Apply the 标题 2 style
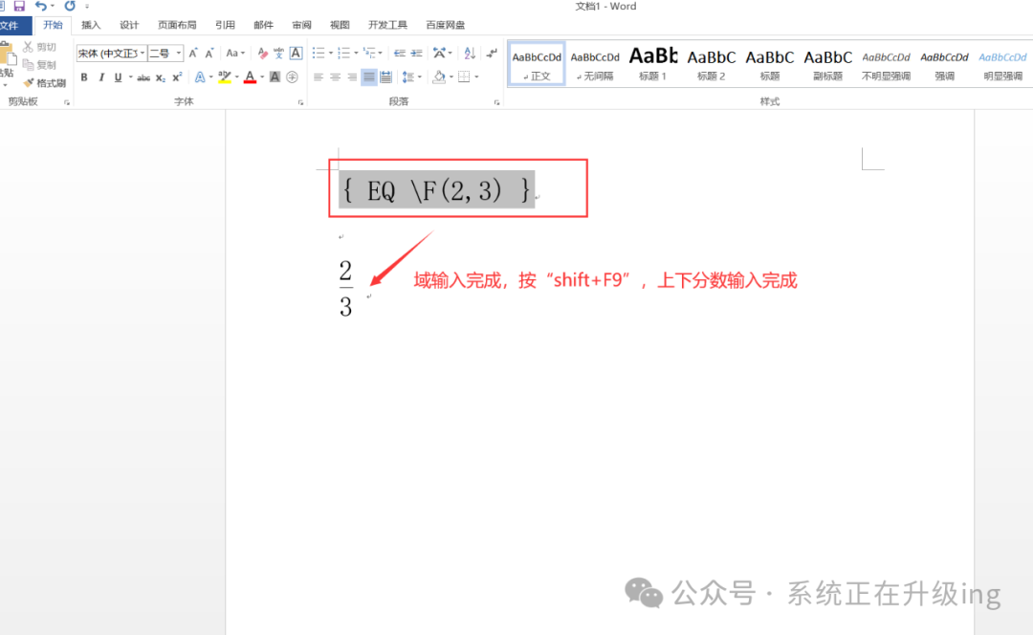The height and width of the screenshot is (635, 1033). click(712, 65)
